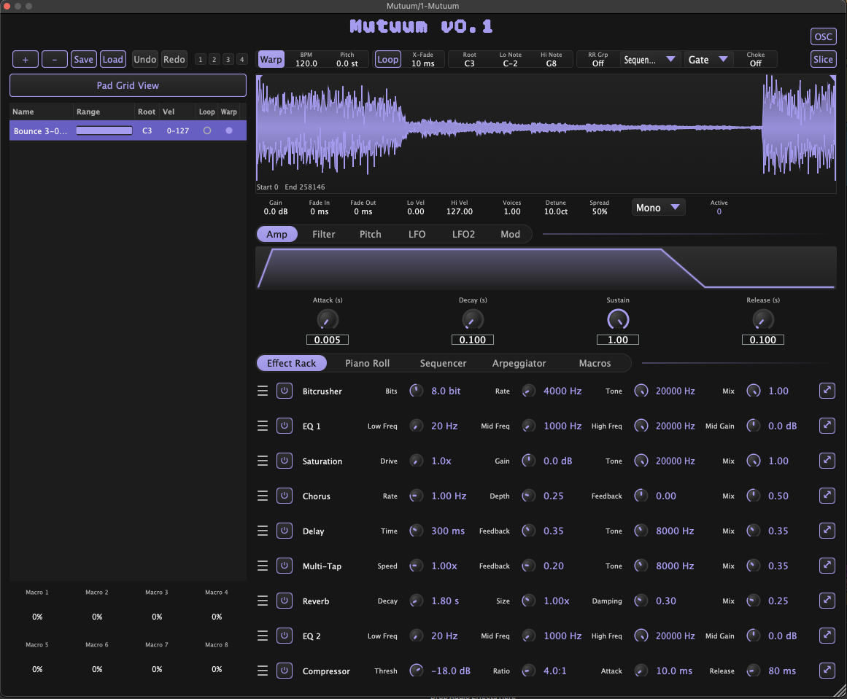This screenshot has width=847, height=699.
Task: Click the Sustain knob
Action: coord(618,319)
